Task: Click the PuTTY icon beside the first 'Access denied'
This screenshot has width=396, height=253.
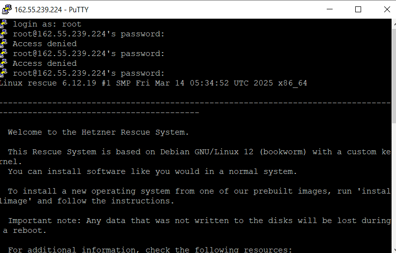Action: (3, 44)
